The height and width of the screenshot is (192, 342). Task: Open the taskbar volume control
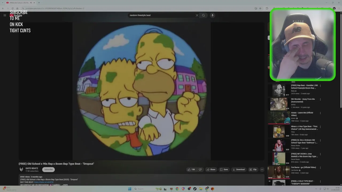pos(328,189)
